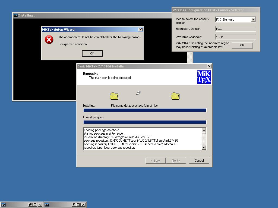Screen dimensions: 278x208
Task: Click the console icon of the right minimized window
Action: click(47, 205)
